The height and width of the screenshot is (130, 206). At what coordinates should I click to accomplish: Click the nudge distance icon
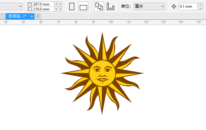click(x=174, y=6)
